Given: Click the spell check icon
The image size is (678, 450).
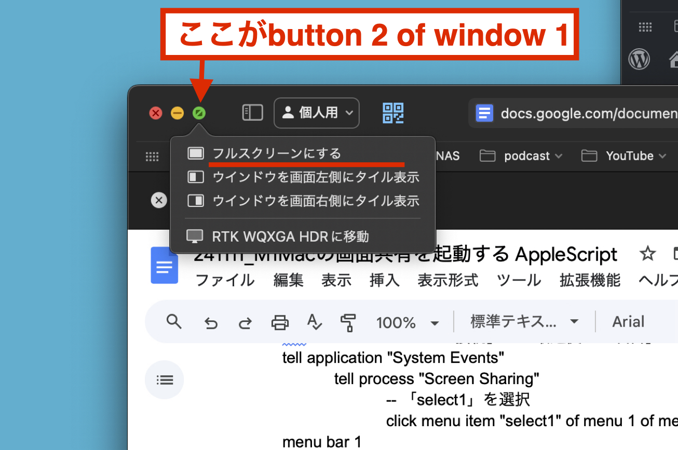Looking at the screenshot, I should (x=314, y=322).
